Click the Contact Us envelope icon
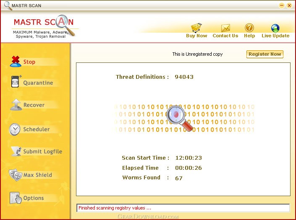The width and height of the screenshot is (296, 220). (225, 28)
